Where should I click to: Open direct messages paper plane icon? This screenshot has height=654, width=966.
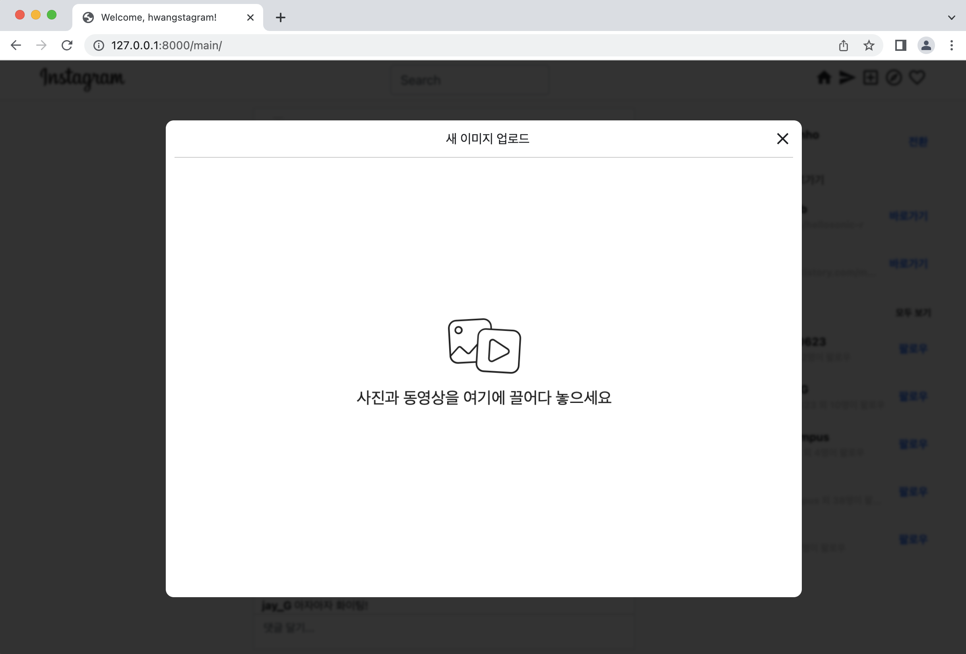click(x=846, y=78)
